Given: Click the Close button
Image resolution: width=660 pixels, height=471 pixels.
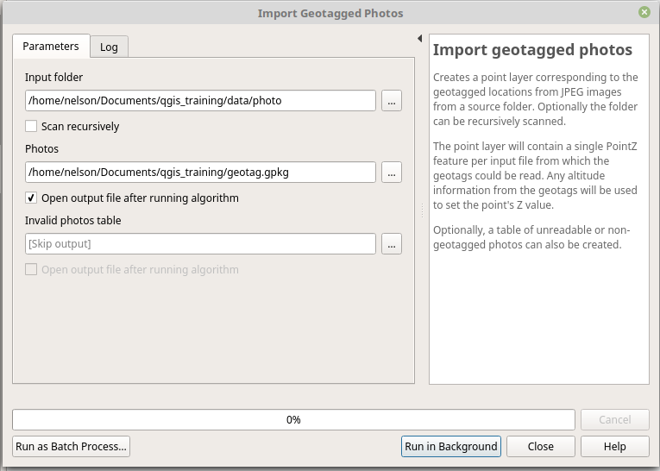Looking at the screenshot, I should coord(540,446).
